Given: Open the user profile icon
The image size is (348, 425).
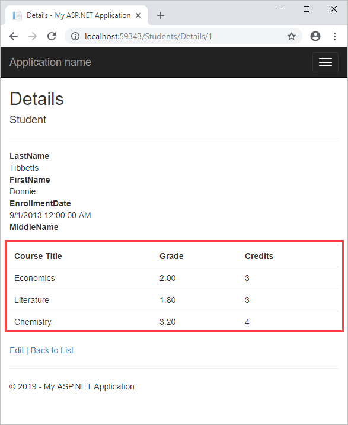Looking at the screenshot, I should [315, 36].
